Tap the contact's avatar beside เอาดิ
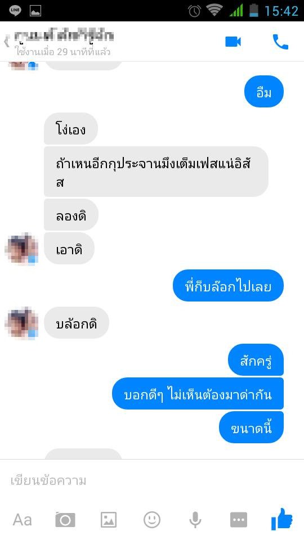304x540 pixels. (21, 248)
